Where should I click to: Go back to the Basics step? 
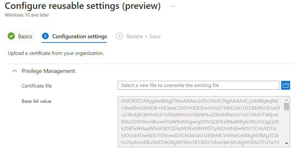pyautogui.click(x=25, y=36)
